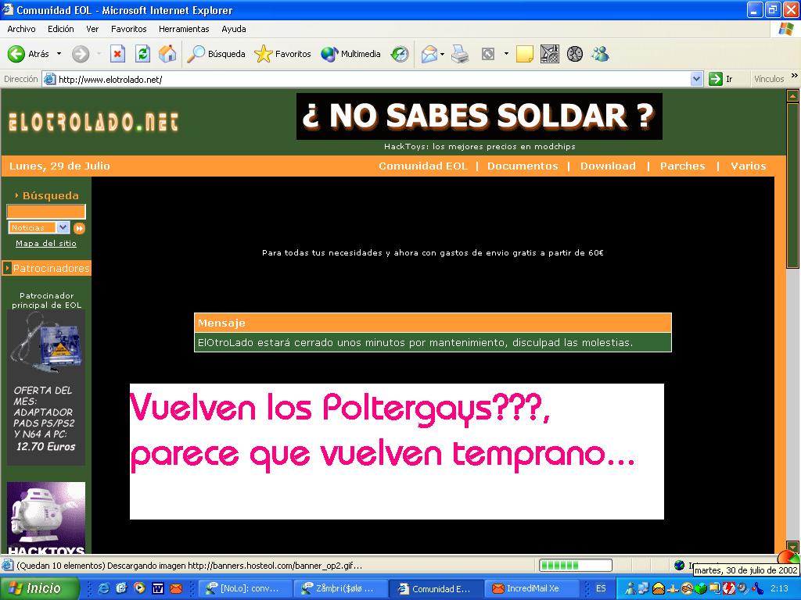801x600 pixels.
Task: Open the Mapa del sitio link
Action: [46, 244]
